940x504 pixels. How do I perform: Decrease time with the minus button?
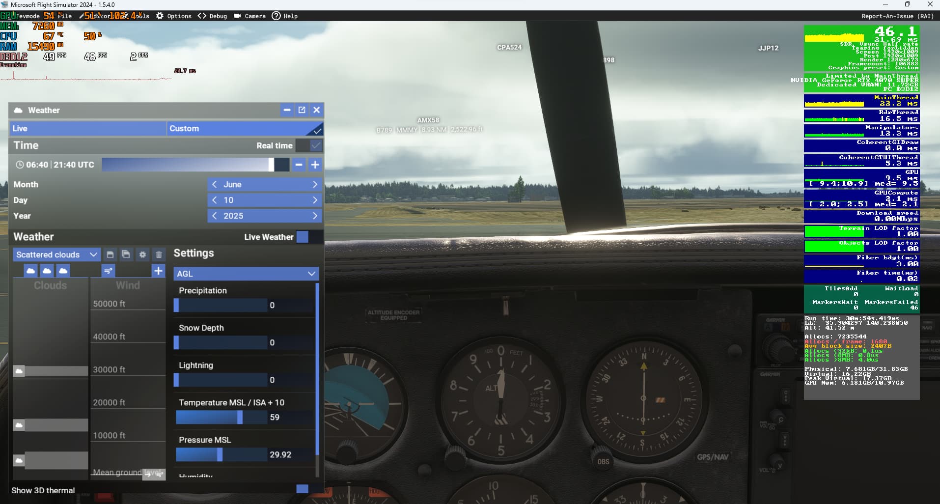click(299, 165)
